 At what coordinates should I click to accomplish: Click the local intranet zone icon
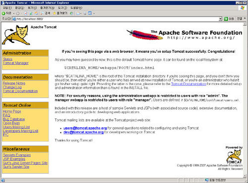coord(206,180)
